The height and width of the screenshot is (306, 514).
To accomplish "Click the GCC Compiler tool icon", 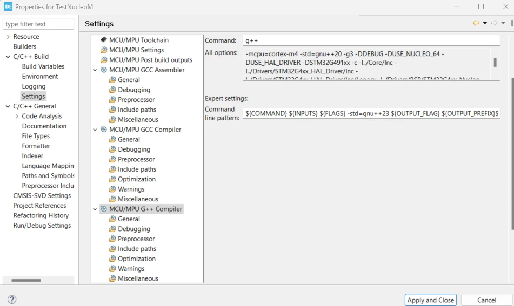I will click(104, 130).
